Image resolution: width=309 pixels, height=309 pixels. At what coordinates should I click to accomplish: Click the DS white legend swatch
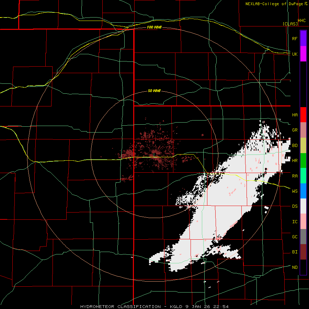click(x=303, y=206)
